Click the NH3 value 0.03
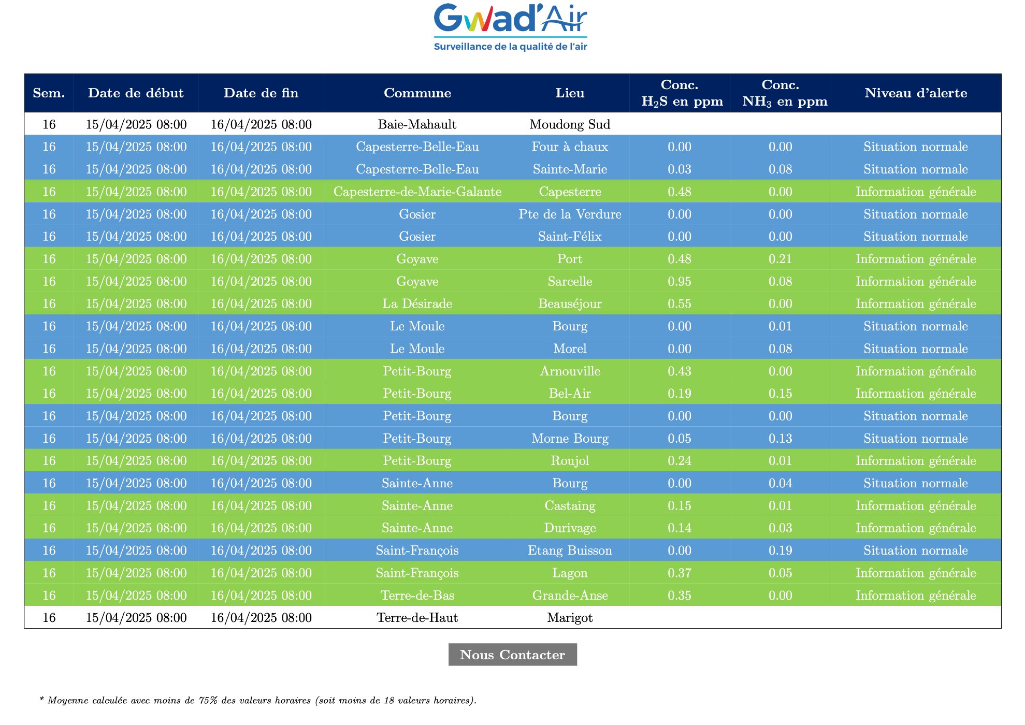 [x=781, y=528]
